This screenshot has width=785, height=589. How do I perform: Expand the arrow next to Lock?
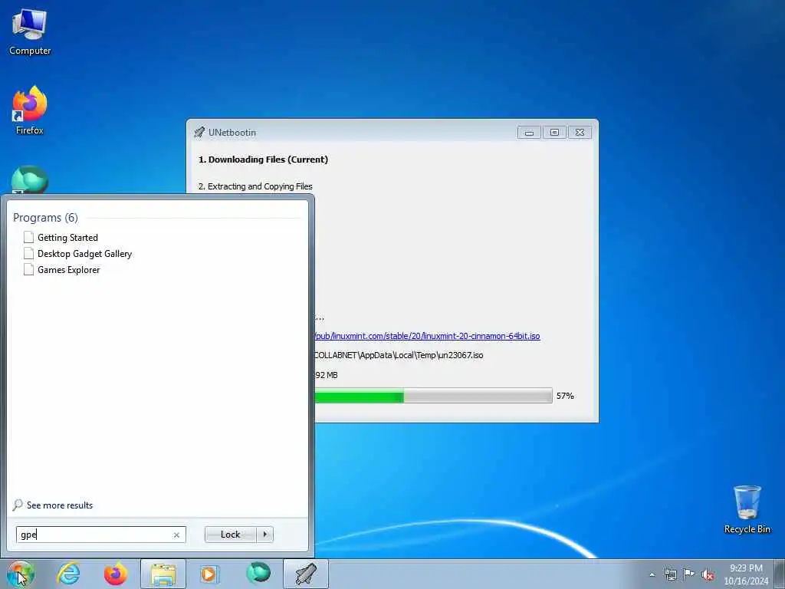pyautogui.click(x=264, y=535)
